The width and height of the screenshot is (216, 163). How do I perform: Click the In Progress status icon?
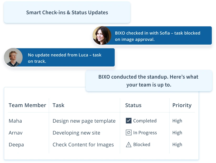[129, 133]
